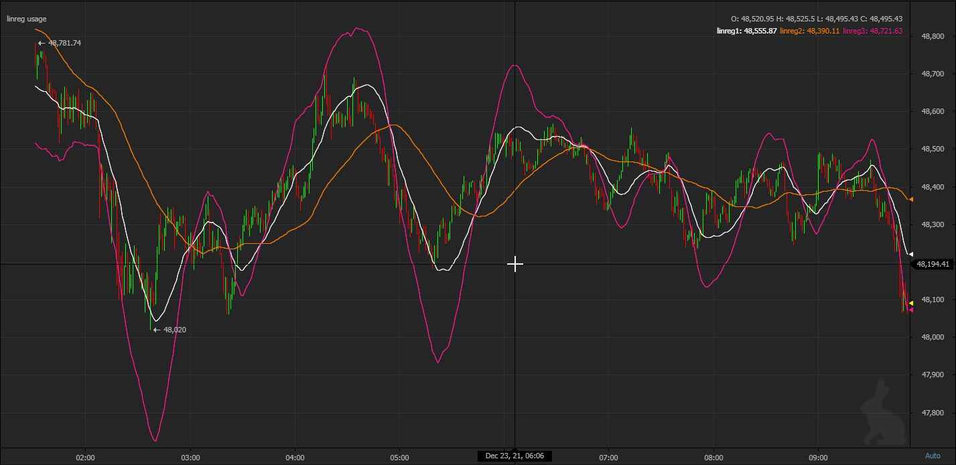Click the crosshair price label 48,194.41
This screenshot has height=465, width=956.
coord(933,264)
